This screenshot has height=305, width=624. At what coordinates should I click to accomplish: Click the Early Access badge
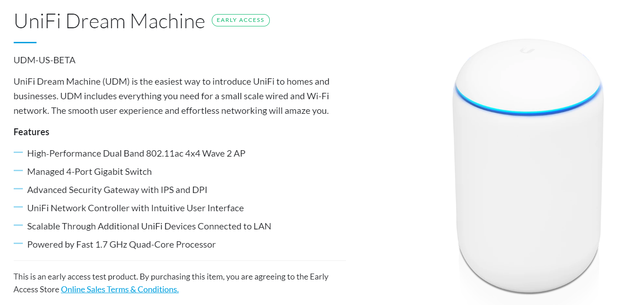[x=241, y=20]
